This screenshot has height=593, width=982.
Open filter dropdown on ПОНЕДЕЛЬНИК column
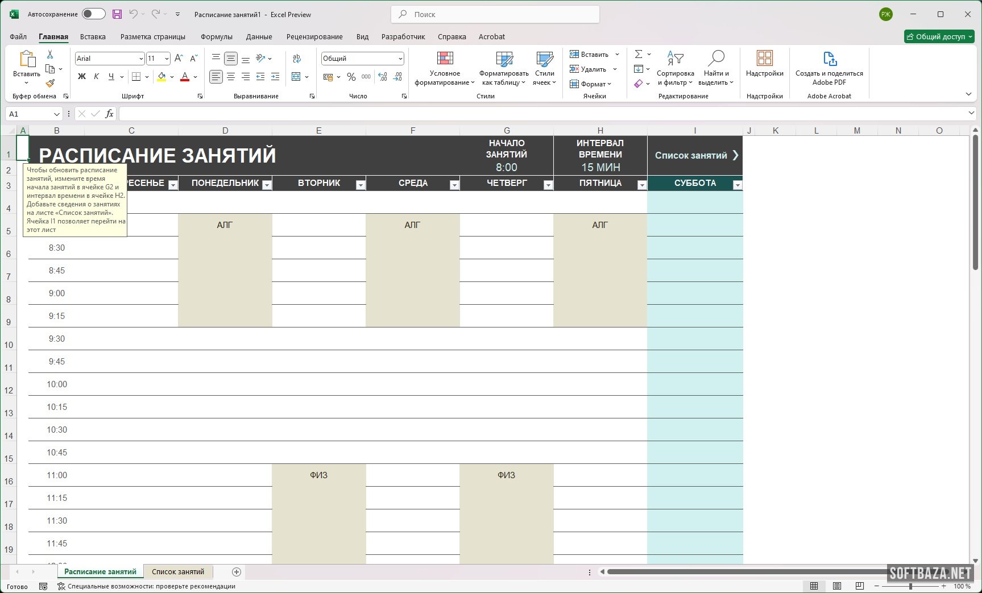pos(266,185)
